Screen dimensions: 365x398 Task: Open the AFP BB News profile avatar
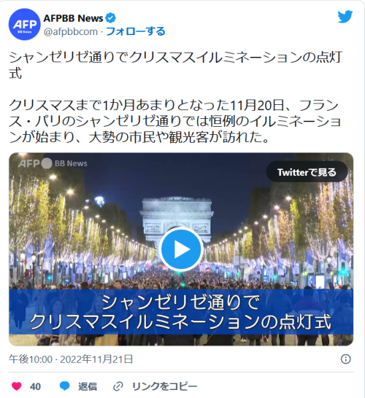tap(24, 24)
